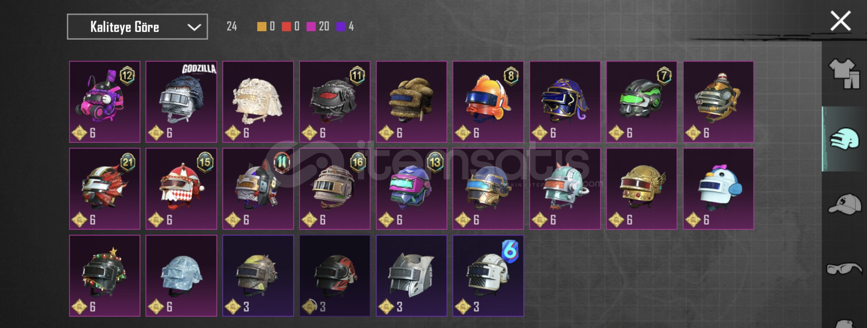Click the pink quality count swatch
The image size is (867, 328).
point(311,27)
